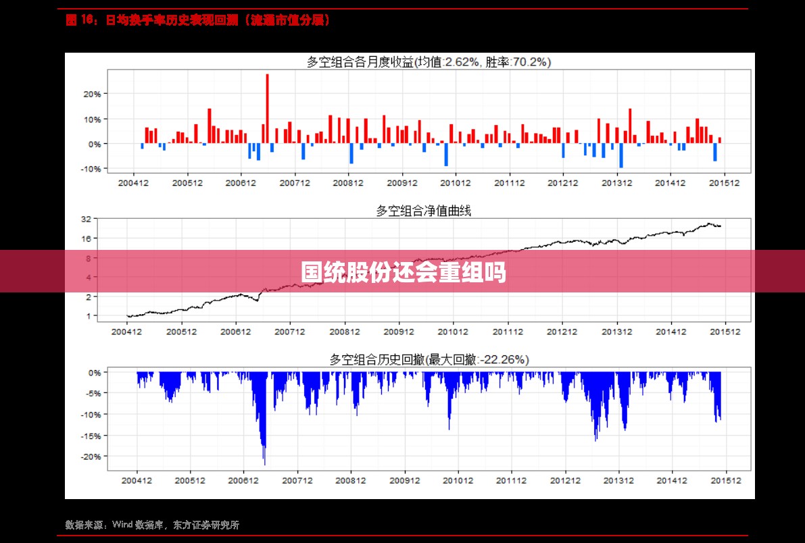Click the 32 label on net value axis
805x543 pixels.
86,219
